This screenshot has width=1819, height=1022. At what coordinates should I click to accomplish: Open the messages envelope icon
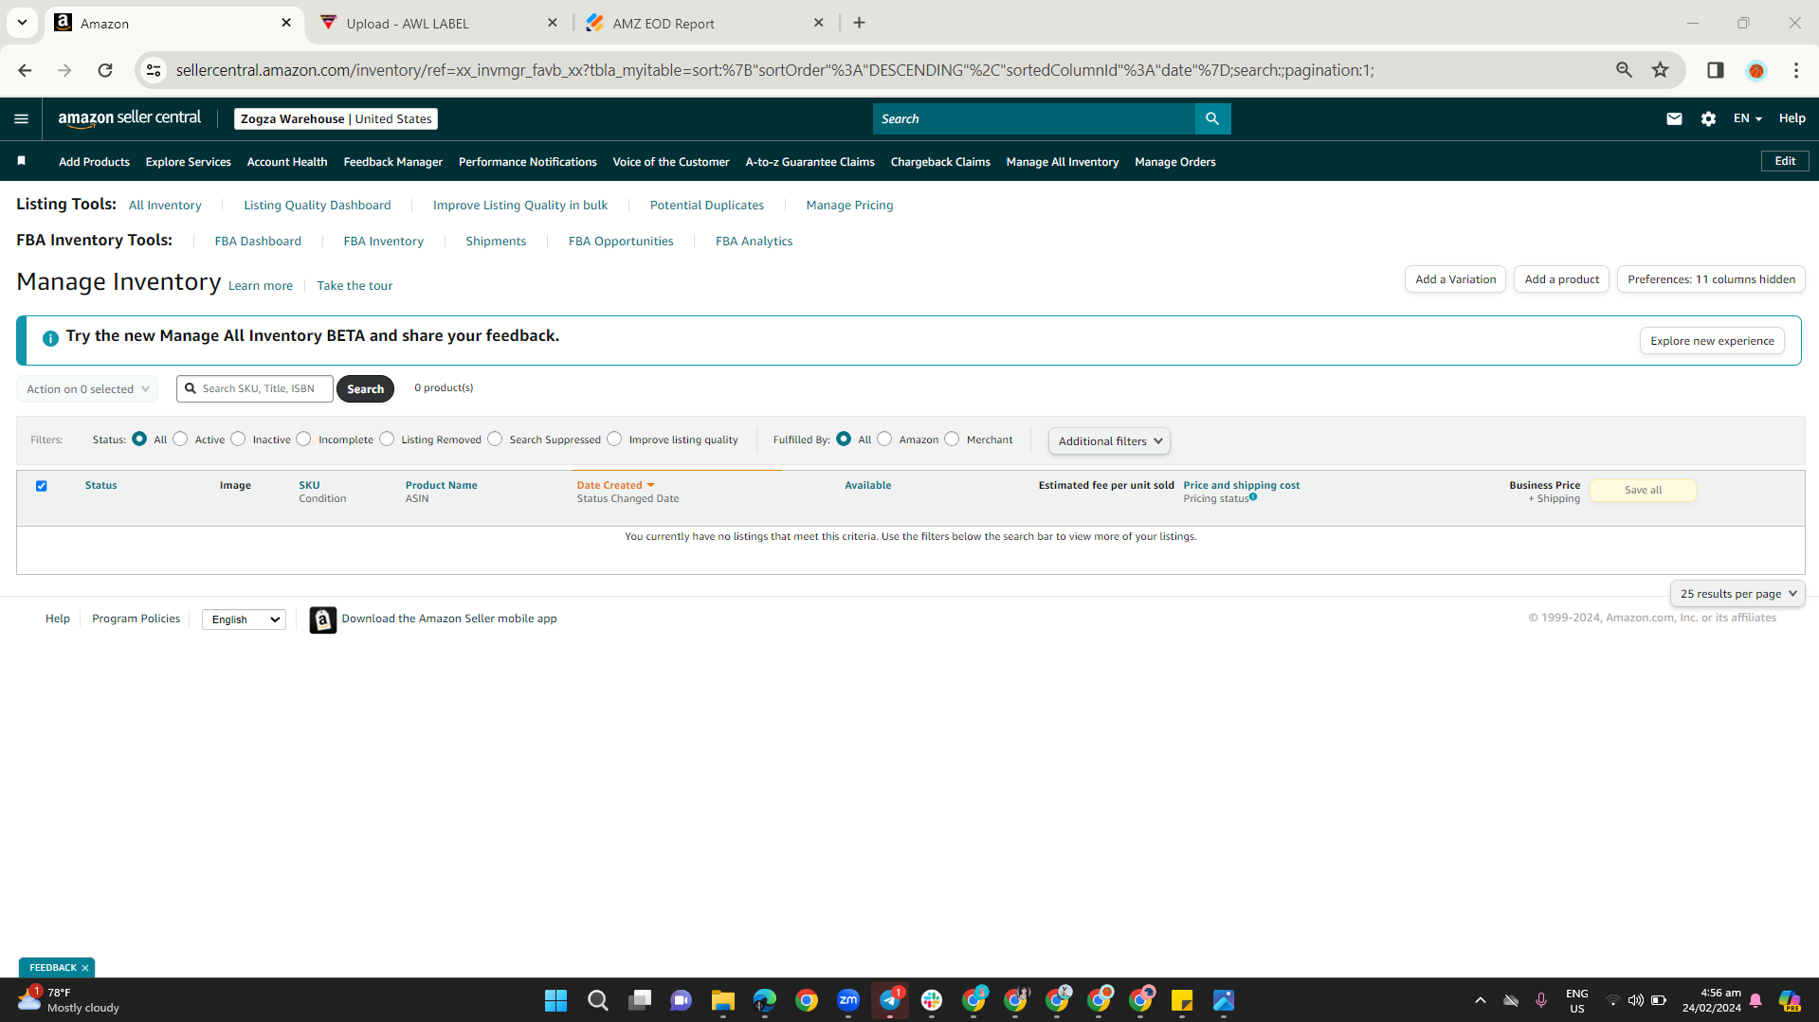(1674, 118)
